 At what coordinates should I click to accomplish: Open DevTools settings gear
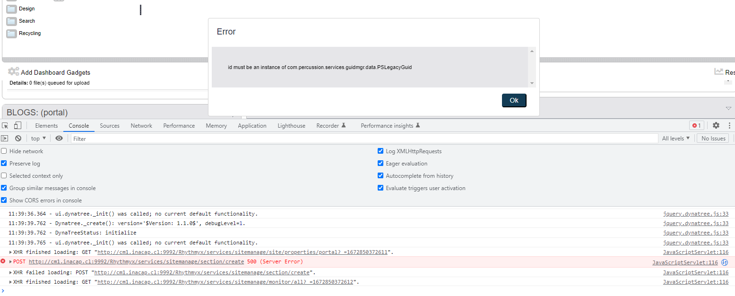[716, 125]
